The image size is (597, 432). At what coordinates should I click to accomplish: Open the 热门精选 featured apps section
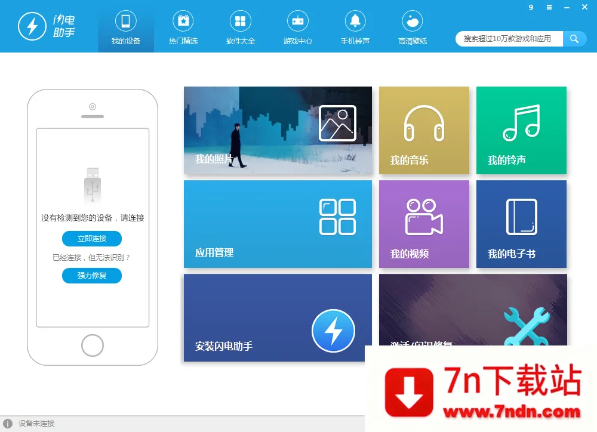183,26
